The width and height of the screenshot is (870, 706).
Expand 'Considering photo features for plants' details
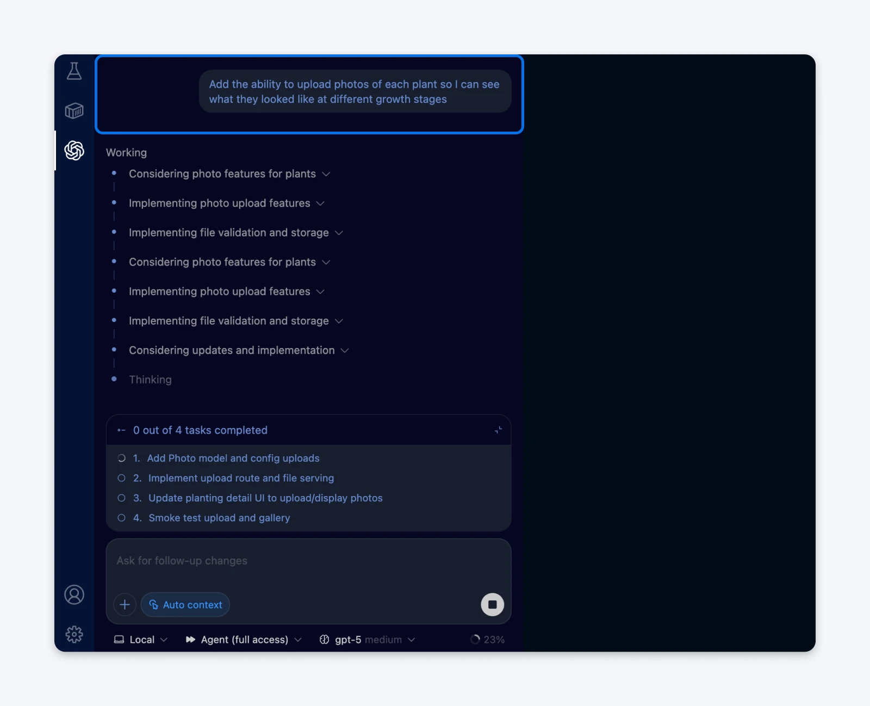[326, 174]
